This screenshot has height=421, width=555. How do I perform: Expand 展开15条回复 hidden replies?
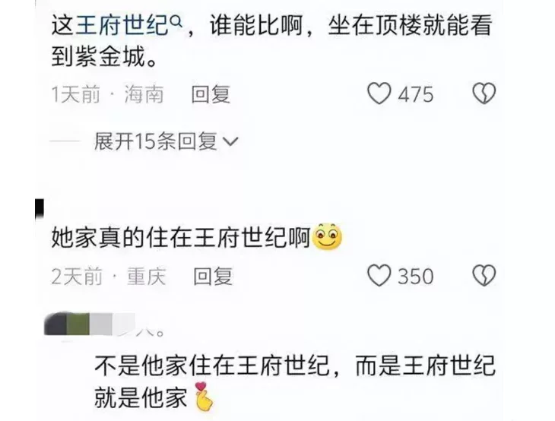coord(166,141)
